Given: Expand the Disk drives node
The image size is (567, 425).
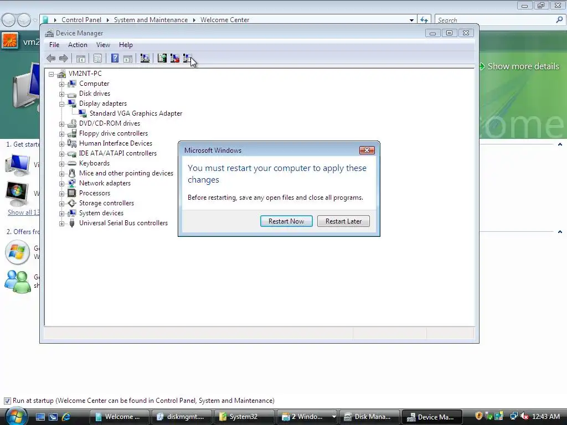Looking at the screenshot, I should click(62, 94).
